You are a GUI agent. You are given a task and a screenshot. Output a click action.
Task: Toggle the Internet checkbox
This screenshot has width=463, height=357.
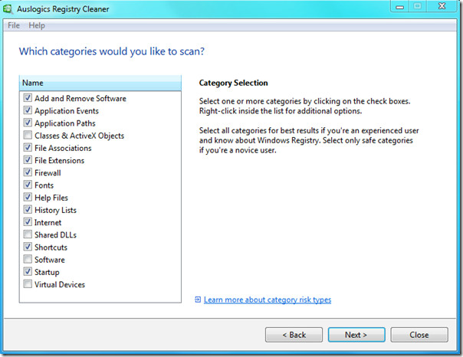click(x=28, y=221)
